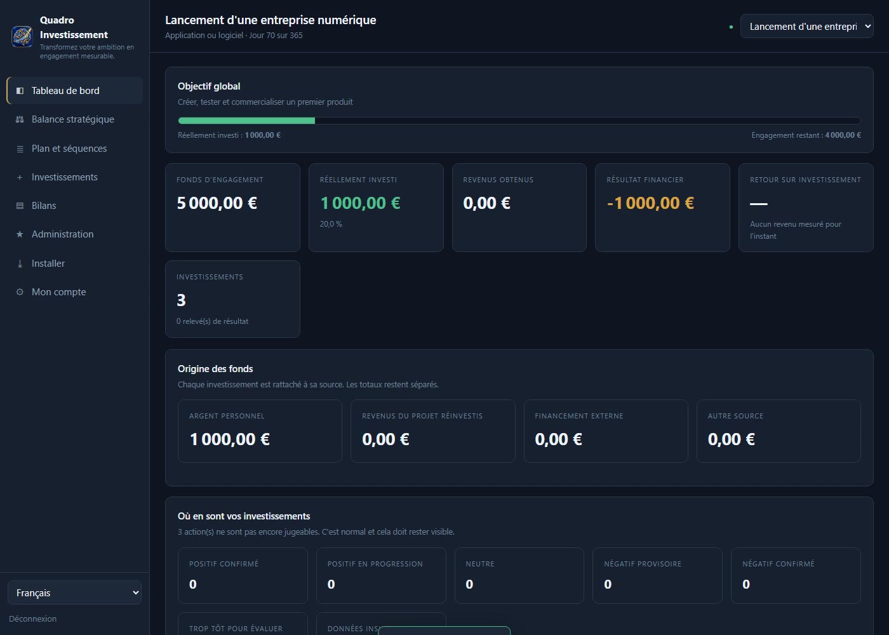Click the Financement externe card
This screenshot has height=635, width=889.
pyautogui.click(x=606, y=431)
